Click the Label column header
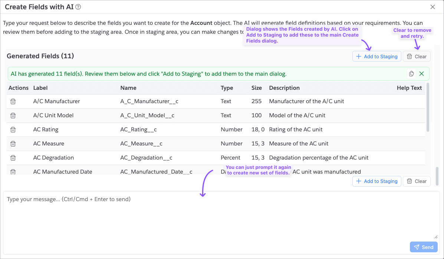The image size is (444, 259). pyautogui.click(x=40, y=88)
